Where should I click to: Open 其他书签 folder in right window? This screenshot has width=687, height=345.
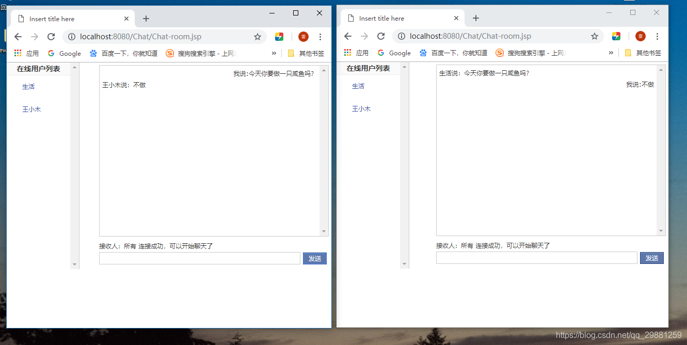643,53
